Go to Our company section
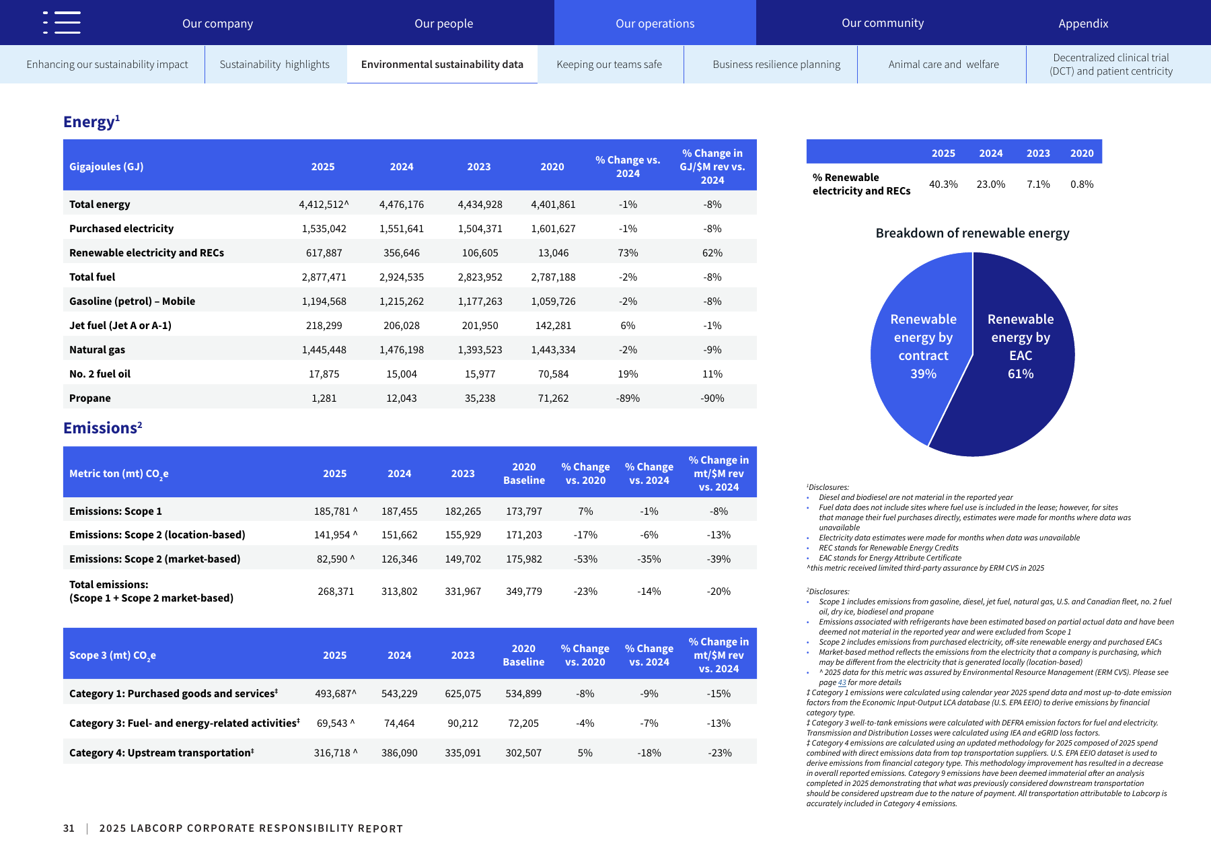Image resolution: width=1211 pixels, height=858 pixels. click(217, 24)
